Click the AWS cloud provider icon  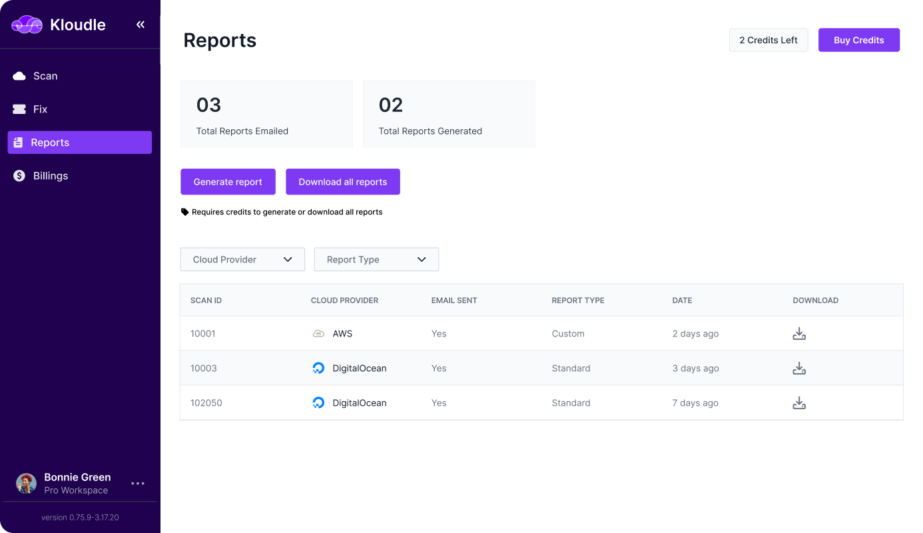pyautogui.click(x=318, y=334)
